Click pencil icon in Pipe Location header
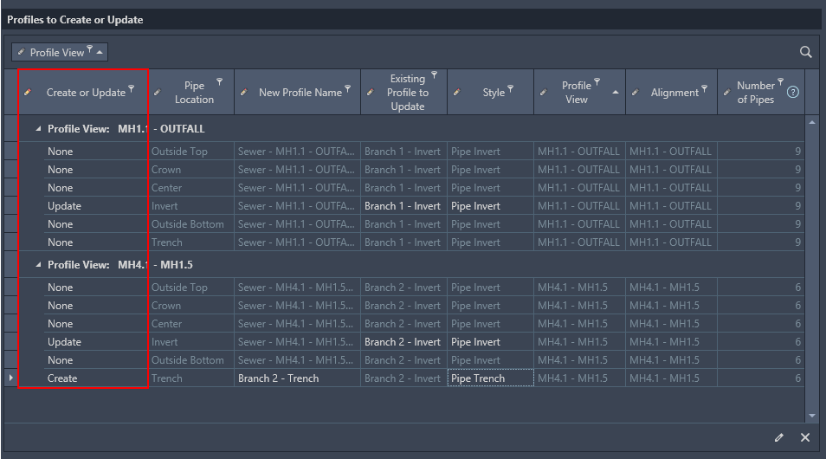Image resolution: width=826 pixels, height=459 pixels. coord(157,92)
